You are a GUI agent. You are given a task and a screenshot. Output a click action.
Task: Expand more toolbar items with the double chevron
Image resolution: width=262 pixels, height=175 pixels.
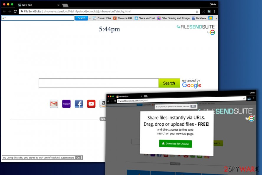(216, 18)
